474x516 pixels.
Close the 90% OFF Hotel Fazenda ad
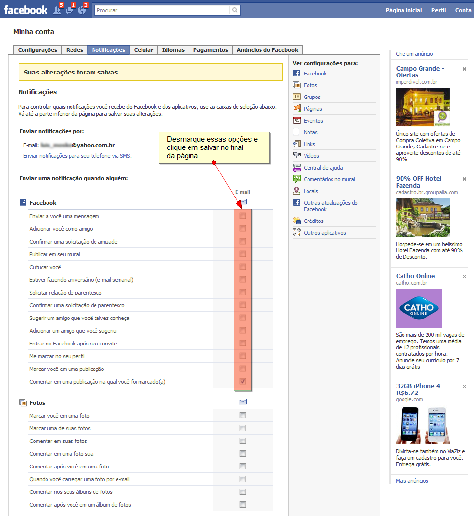pyautogui.click(x=465, y=179)
